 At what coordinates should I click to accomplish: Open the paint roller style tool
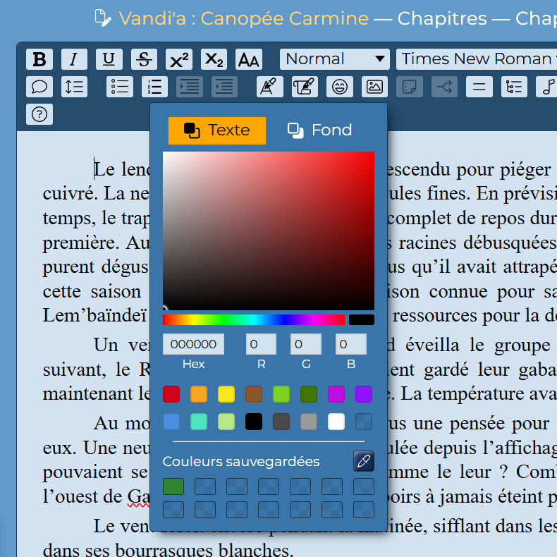(x=305, y=87)
